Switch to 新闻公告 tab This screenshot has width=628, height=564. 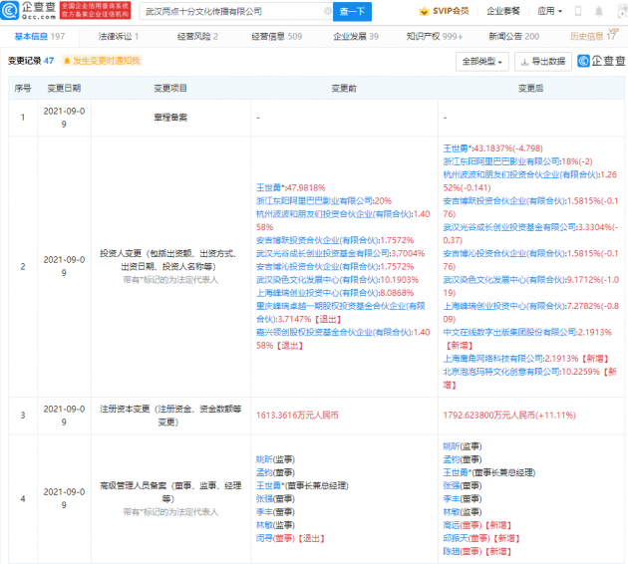pyautogui.click(x=513, y=37)
